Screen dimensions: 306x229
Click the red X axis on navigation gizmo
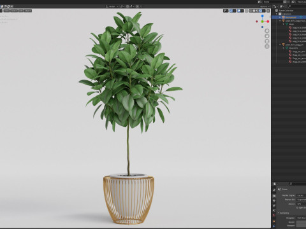coord(268,22)
